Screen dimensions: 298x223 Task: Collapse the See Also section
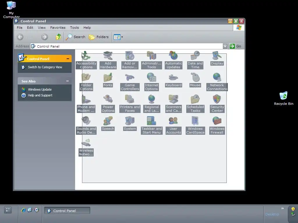point(68,81)
